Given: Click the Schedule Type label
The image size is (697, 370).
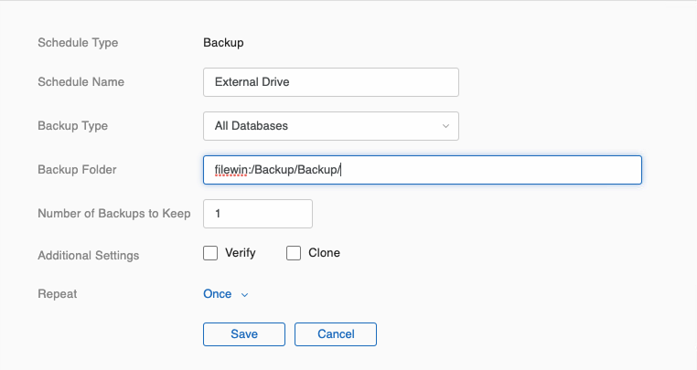Looking at the screenshot, I should (78, 42).
